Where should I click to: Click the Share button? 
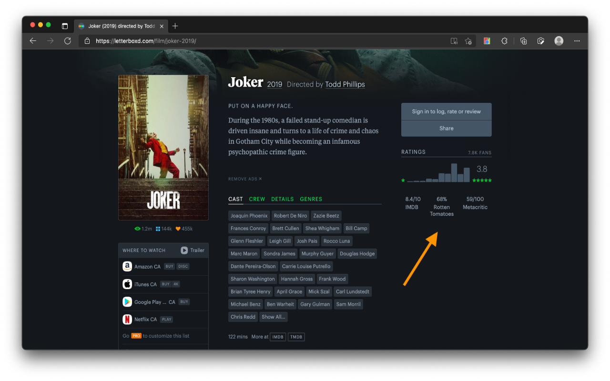coord(447,129)
